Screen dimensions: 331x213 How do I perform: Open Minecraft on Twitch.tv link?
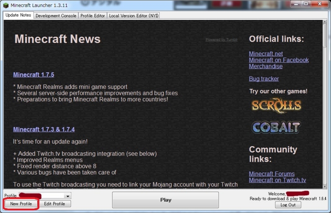coord(277,180)
